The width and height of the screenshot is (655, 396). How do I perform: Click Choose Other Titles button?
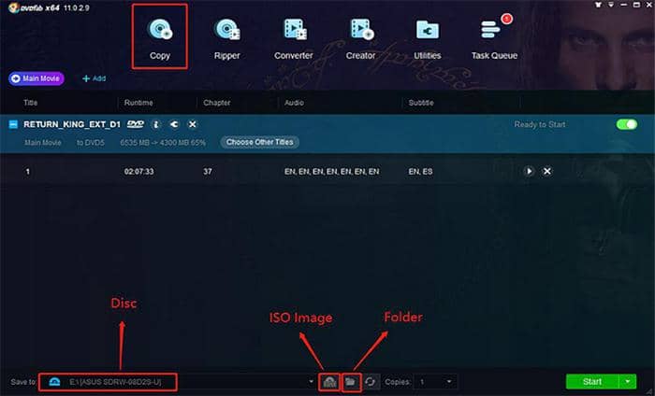click(259, 142)
